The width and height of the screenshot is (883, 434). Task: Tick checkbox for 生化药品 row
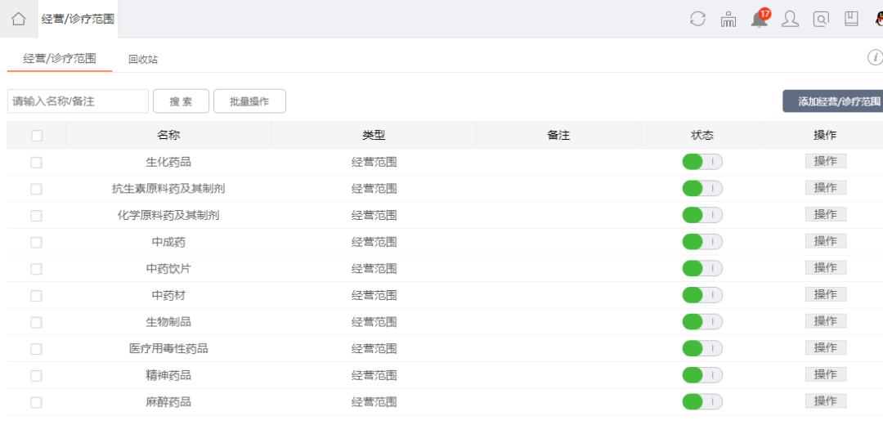[x=36, y=162]
